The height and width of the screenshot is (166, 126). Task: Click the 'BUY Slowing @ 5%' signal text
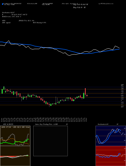pos(40,23)
